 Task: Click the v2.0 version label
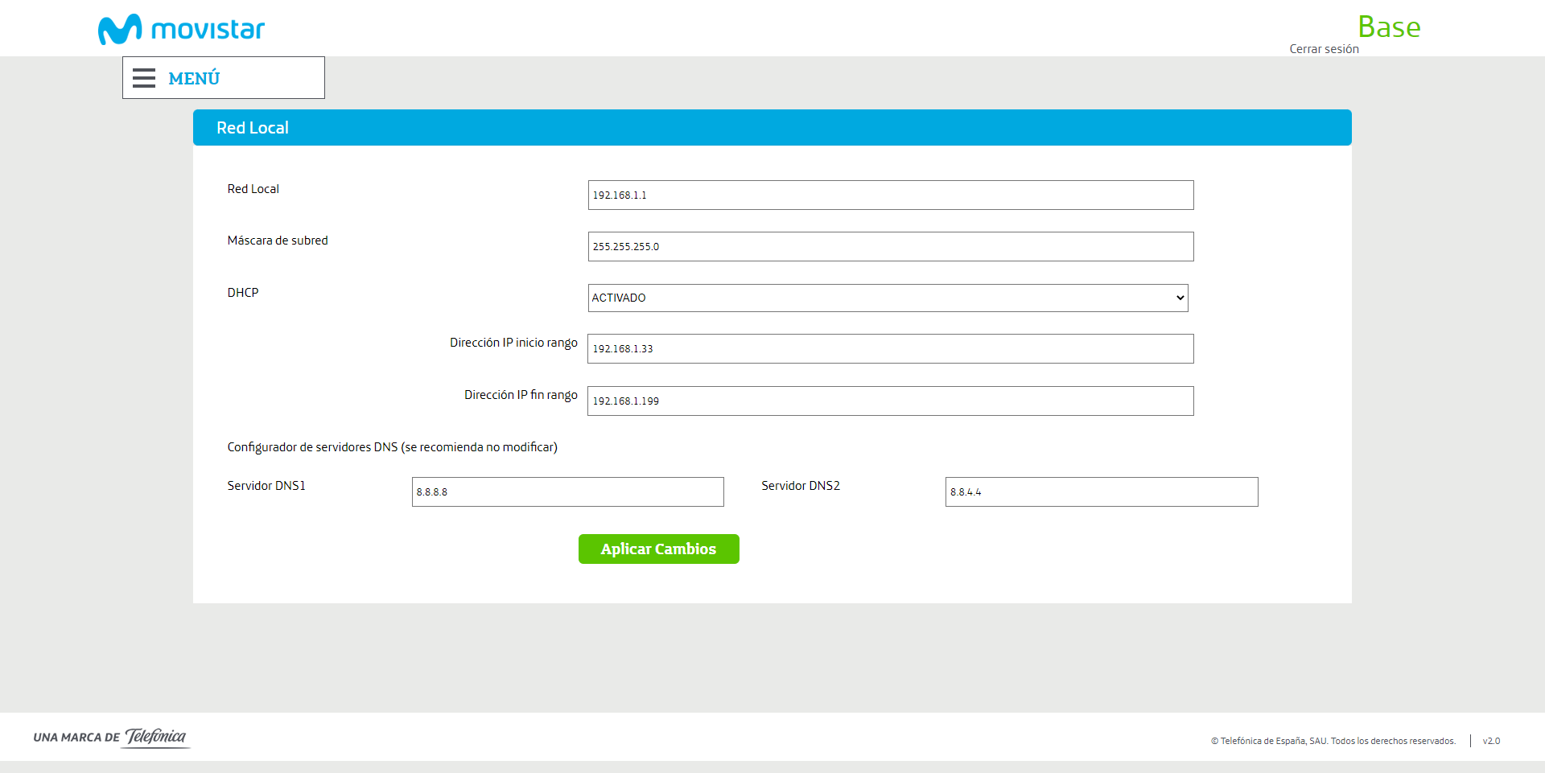[1491, 741]
